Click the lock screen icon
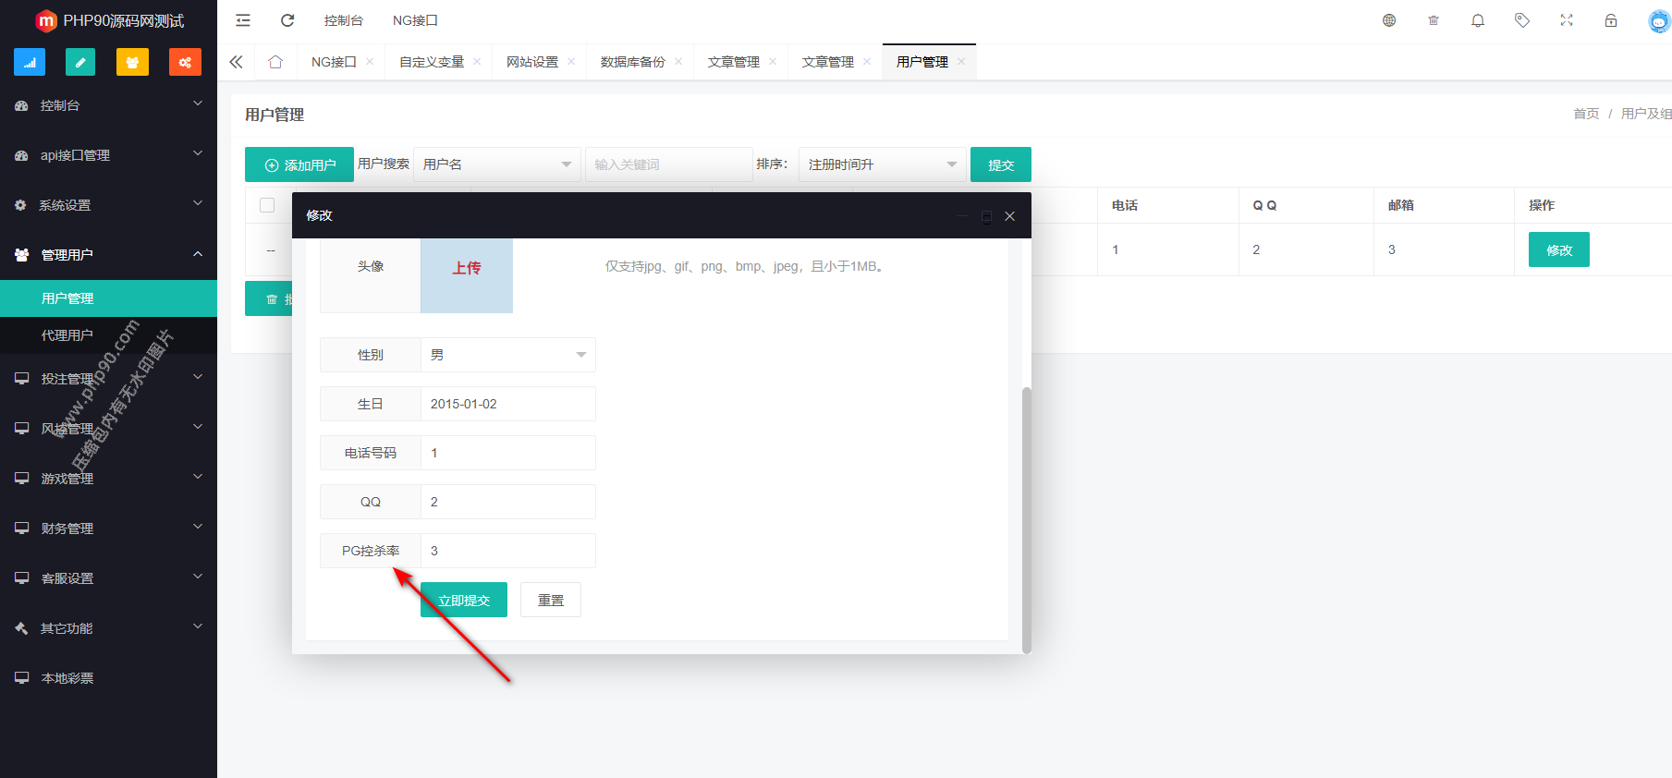 [x=1611, y=20]
